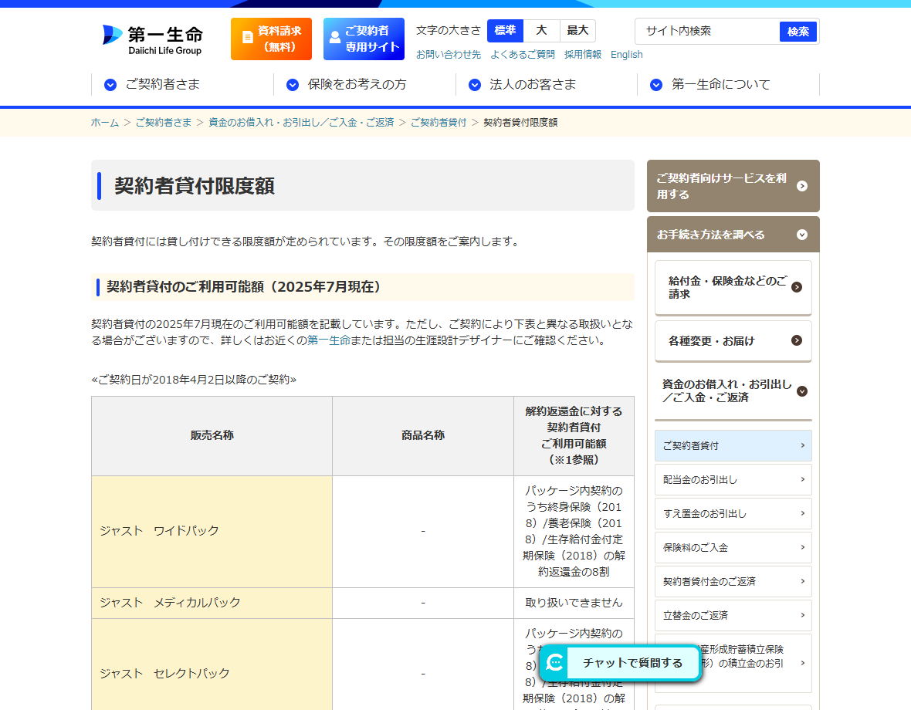The height and width of the screenshot is (710, 911).
Task: Open the 資料請求（無料） button
Action: 271,39
